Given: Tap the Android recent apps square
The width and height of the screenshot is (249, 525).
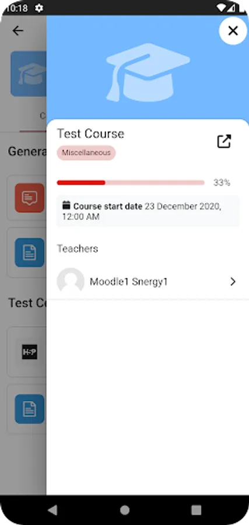Looking at the screenshot, I should pyautogui.click(x=196, y=510).
